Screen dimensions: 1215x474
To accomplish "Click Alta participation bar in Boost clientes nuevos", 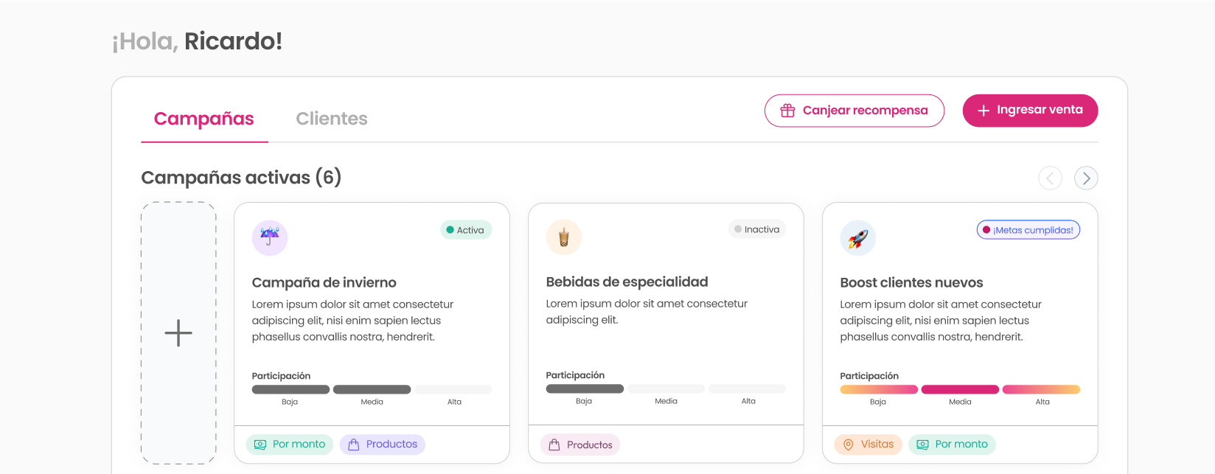I will 1041,389.
